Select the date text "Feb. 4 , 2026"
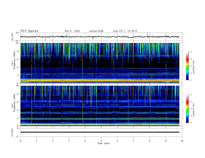The image size is (205, 158). coord(72,31)
